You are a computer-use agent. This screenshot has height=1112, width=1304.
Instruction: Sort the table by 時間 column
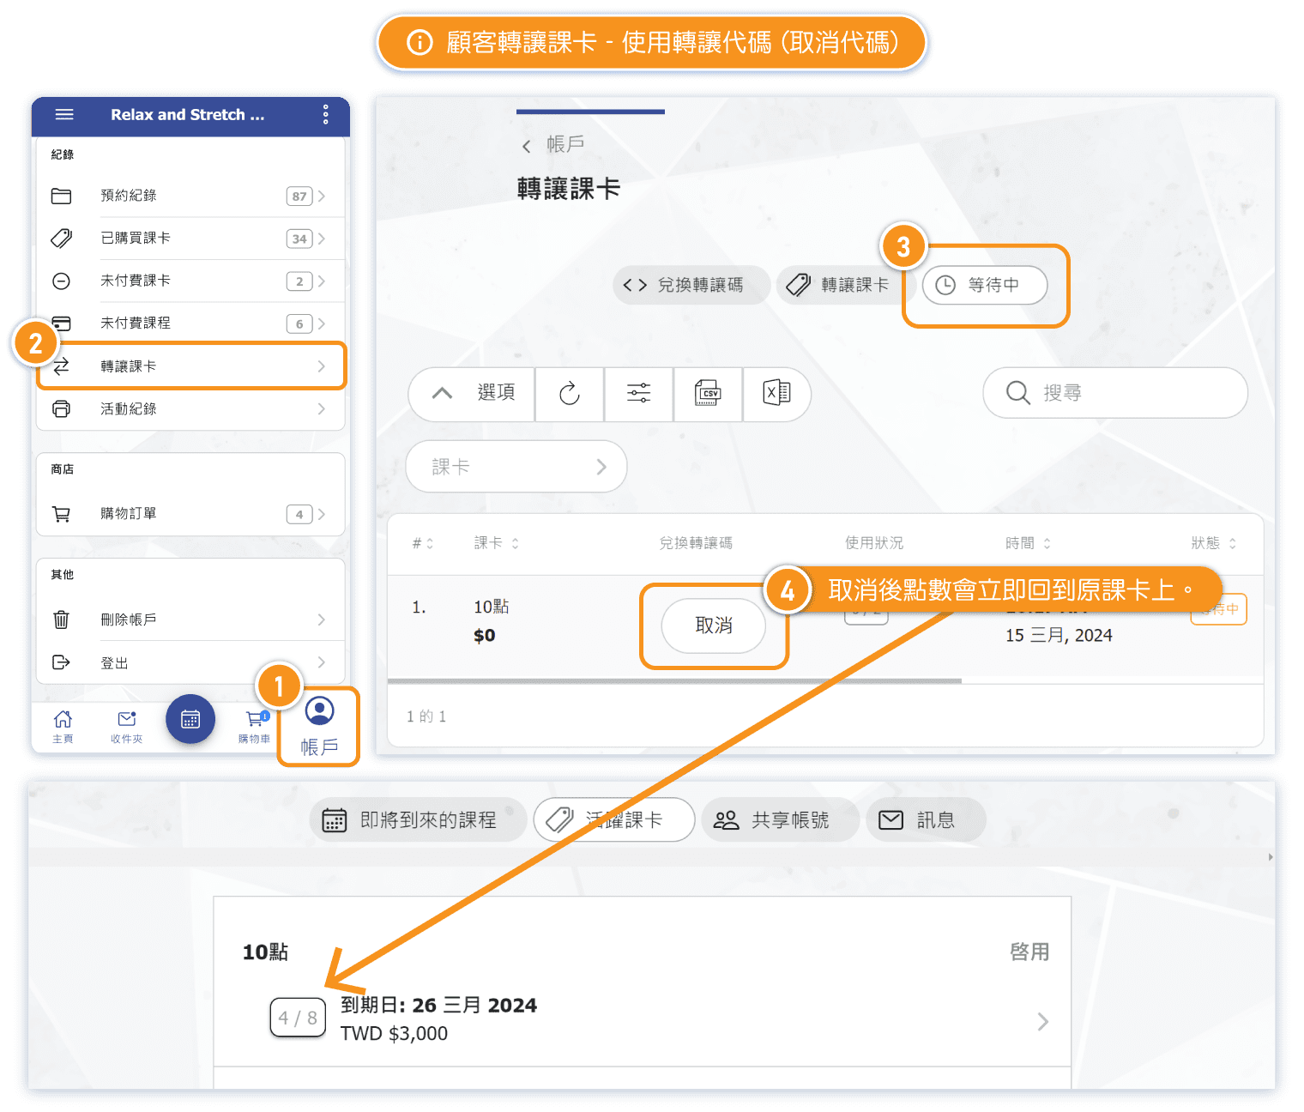1028,543
